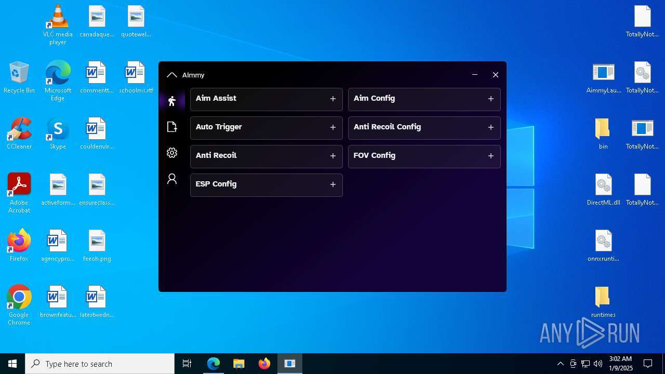Click the taskbar search box

[100, 364]
